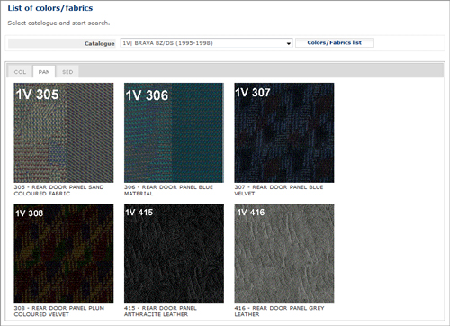The image size is (450, 326).
Task: Pick the 1V 307 blue velvet swatch
Action: (284, 132)
